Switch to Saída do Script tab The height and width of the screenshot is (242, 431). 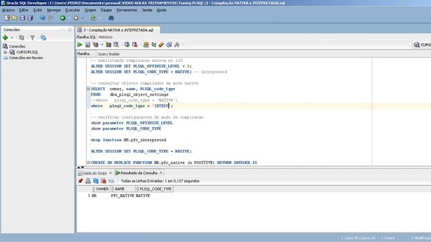[x=94, y=173]
